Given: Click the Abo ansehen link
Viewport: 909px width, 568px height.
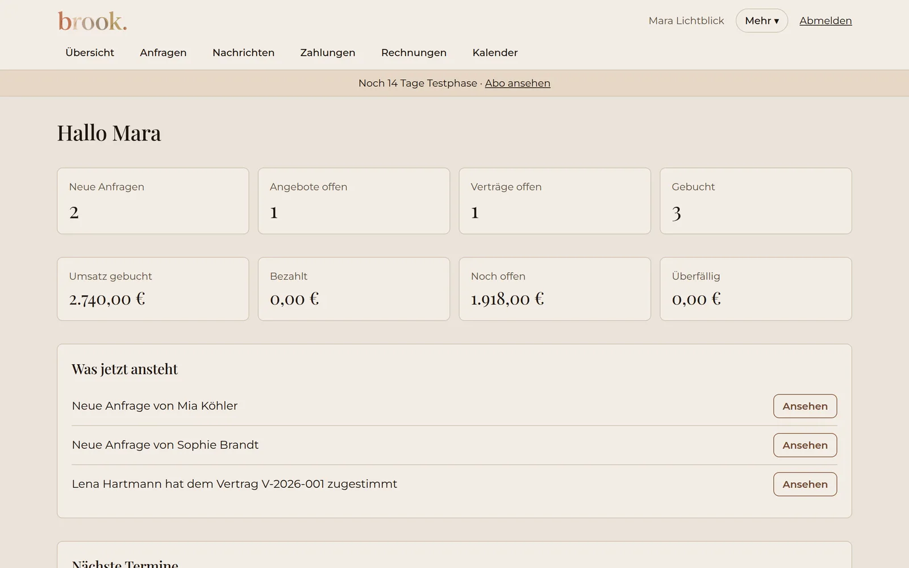Looking at the screenshot, I should (x=518, y=83).
